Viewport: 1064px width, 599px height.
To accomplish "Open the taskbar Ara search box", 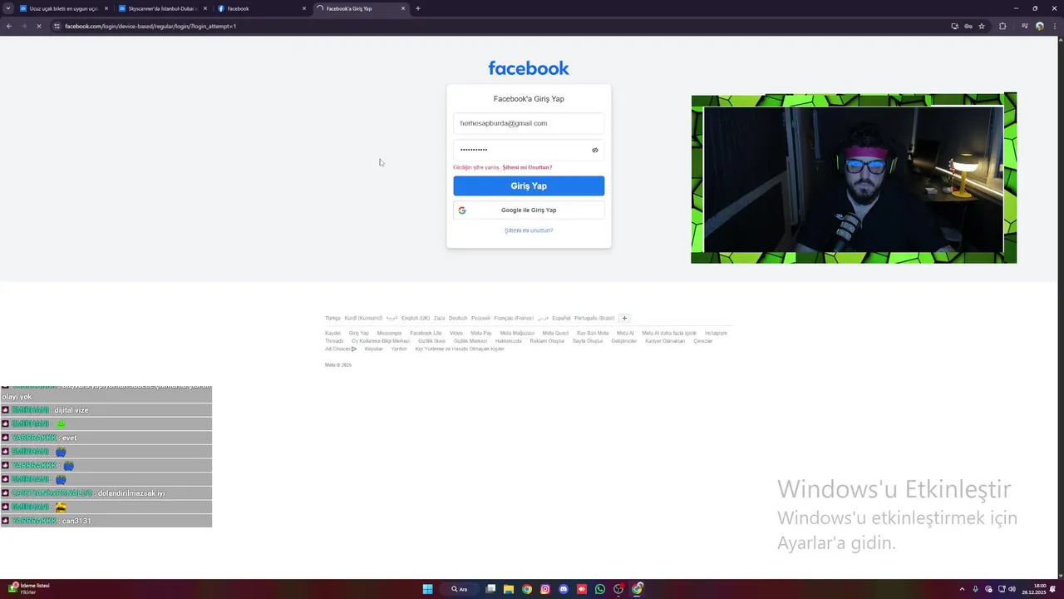I will 460,589.
